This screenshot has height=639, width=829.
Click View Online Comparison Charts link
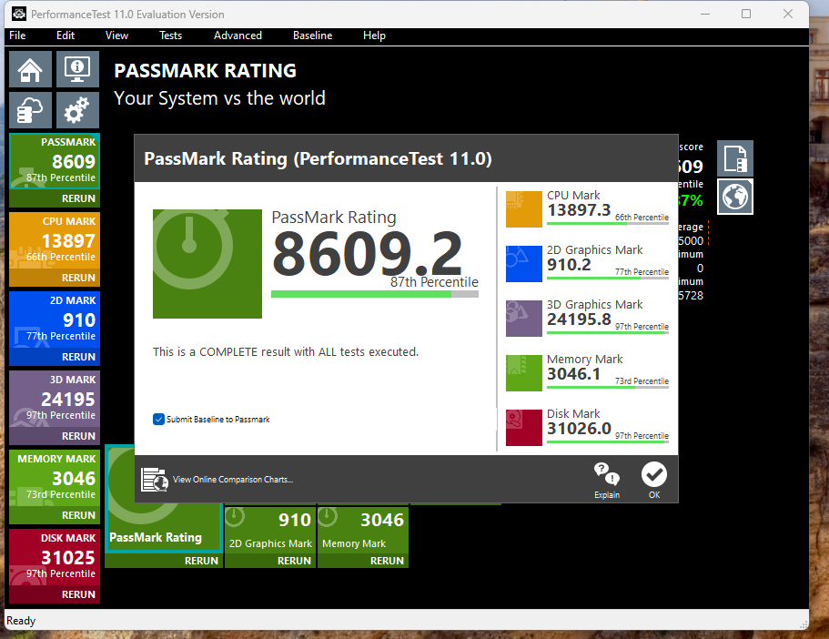(x=232, y=480)
